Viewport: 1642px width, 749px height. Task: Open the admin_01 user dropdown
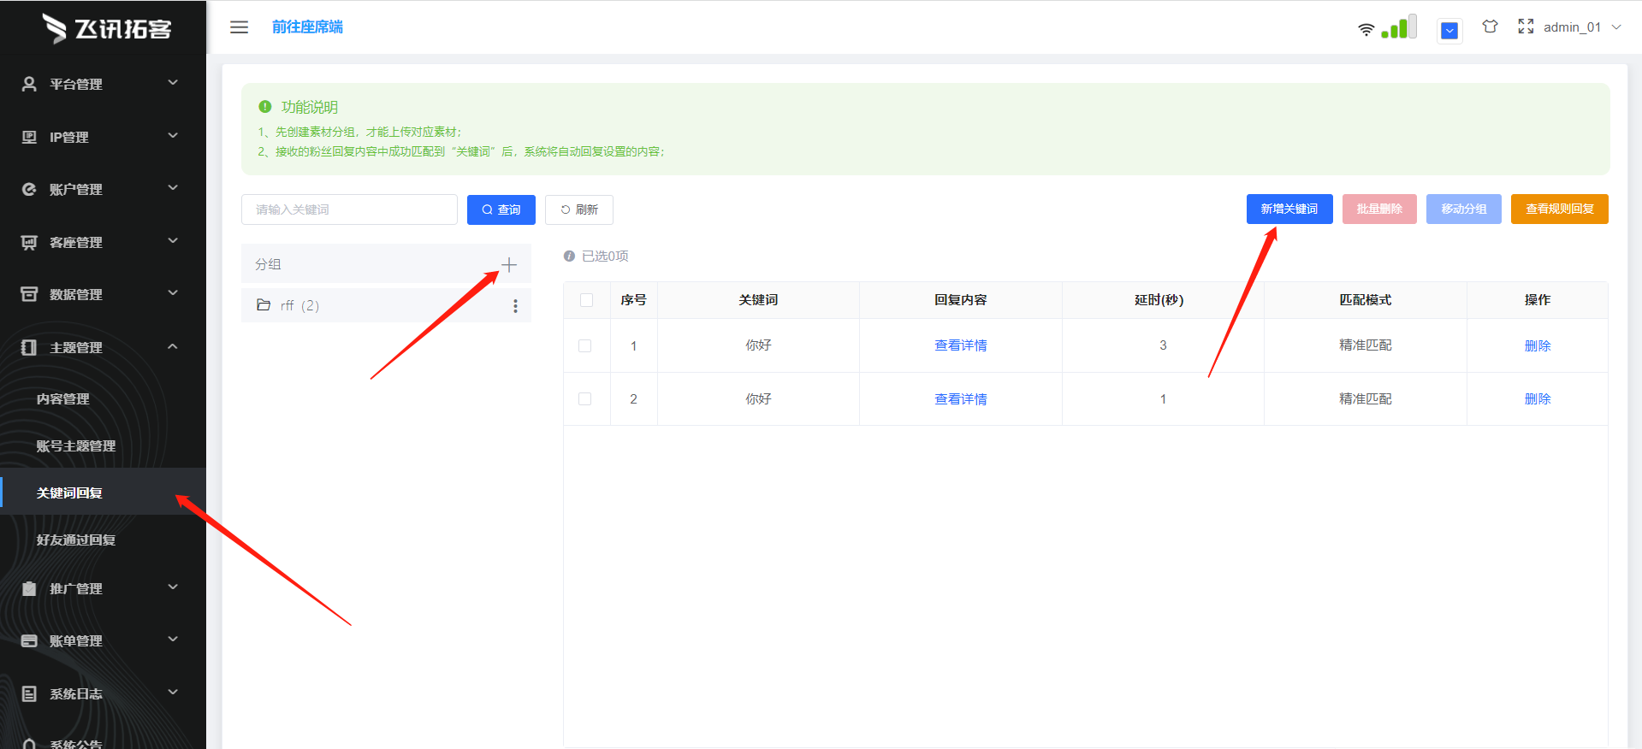pyautogui.click(x=1582, y=27)
